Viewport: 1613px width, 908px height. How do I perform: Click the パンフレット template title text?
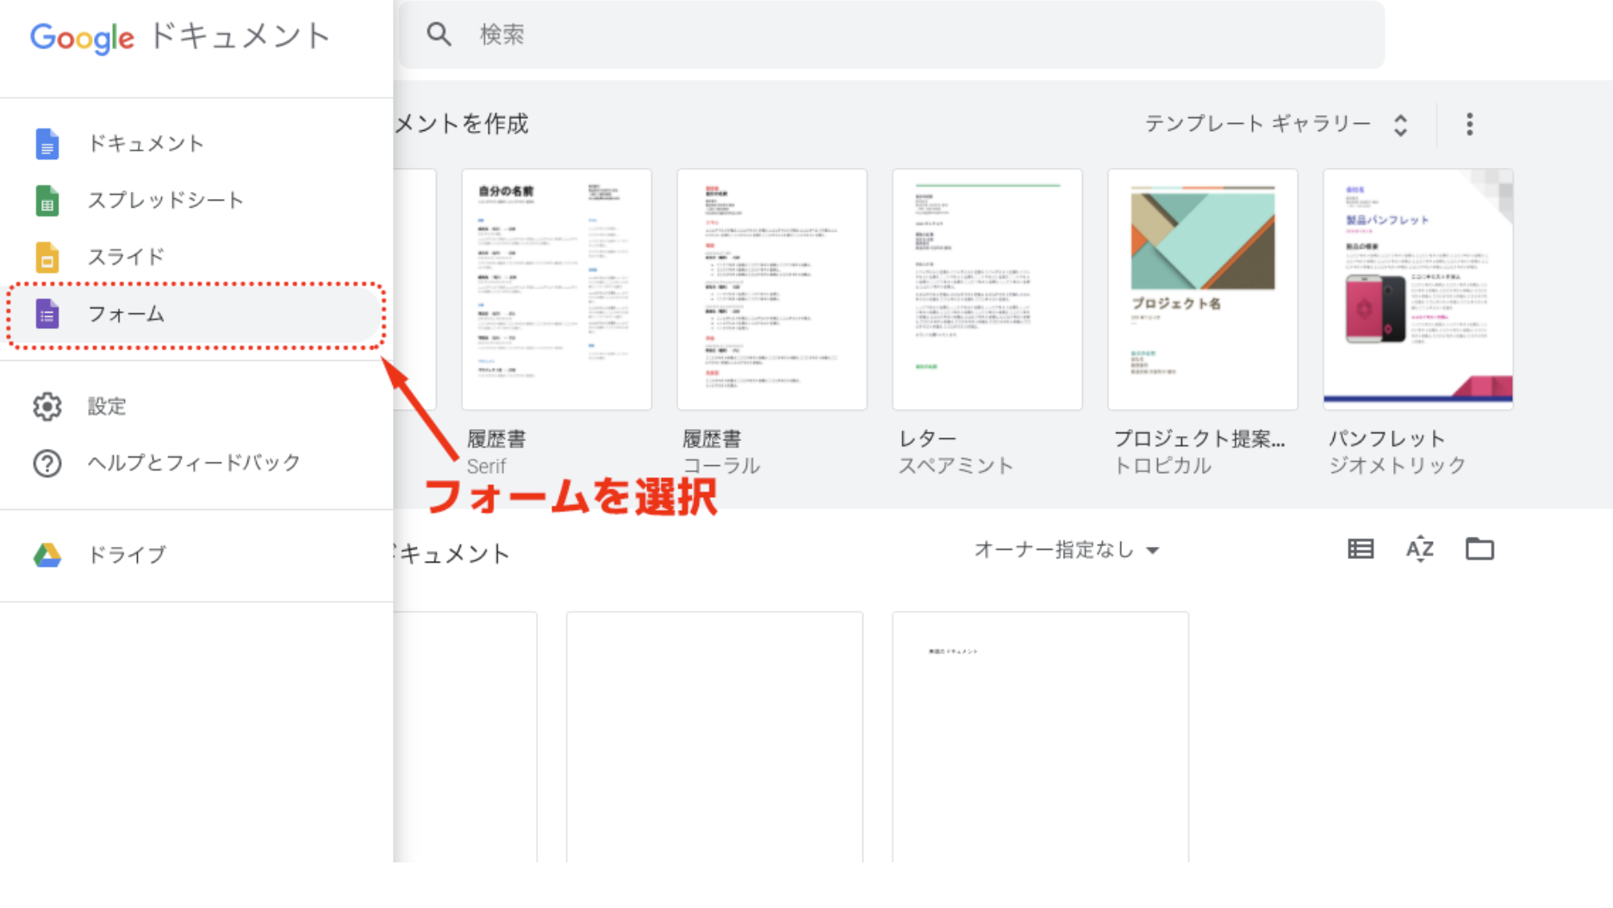[1386, 438]
